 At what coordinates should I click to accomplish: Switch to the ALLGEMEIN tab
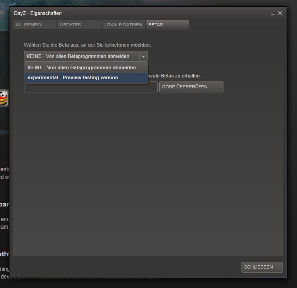point(29,25)
